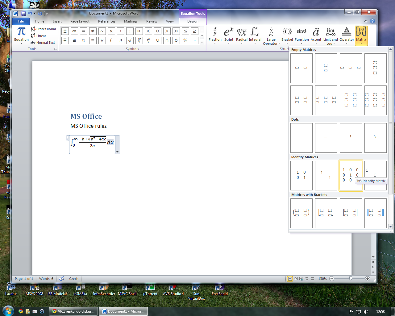
Task: Open the Fraction structure gallery
Action: [x=215, y=36]
